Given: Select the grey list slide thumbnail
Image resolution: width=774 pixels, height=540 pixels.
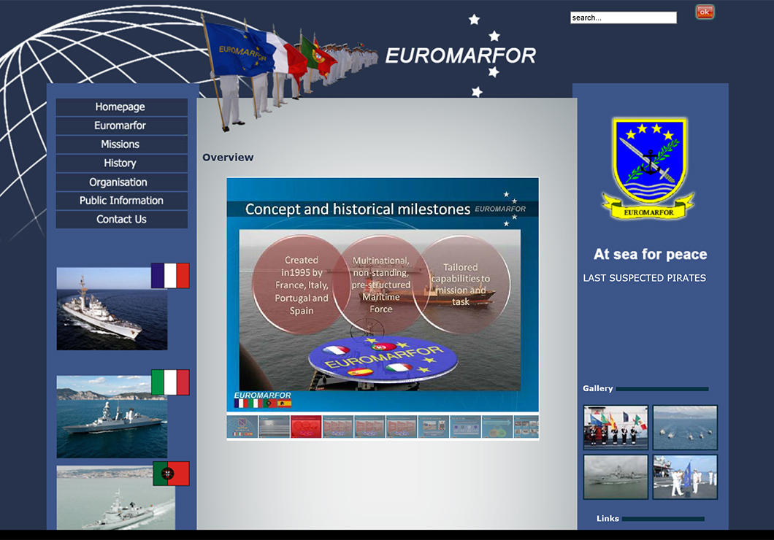Looking at the screenshot, I should (x=274, y=427).
